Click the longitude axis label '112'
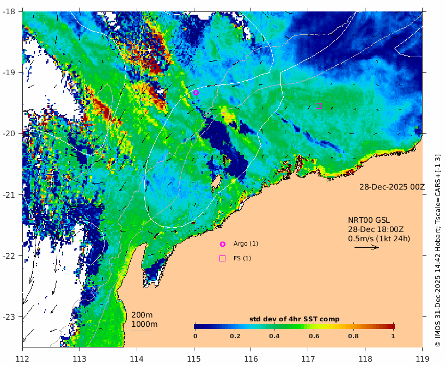This screenshot has height=366, width=446. click(x=22, y=358)
